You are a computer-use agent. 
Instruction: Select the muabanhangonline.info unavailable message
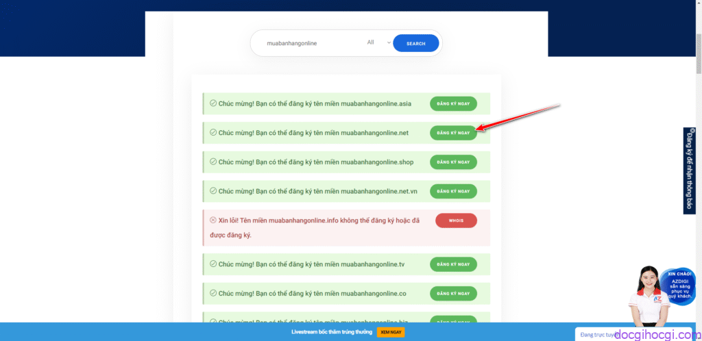315,227
